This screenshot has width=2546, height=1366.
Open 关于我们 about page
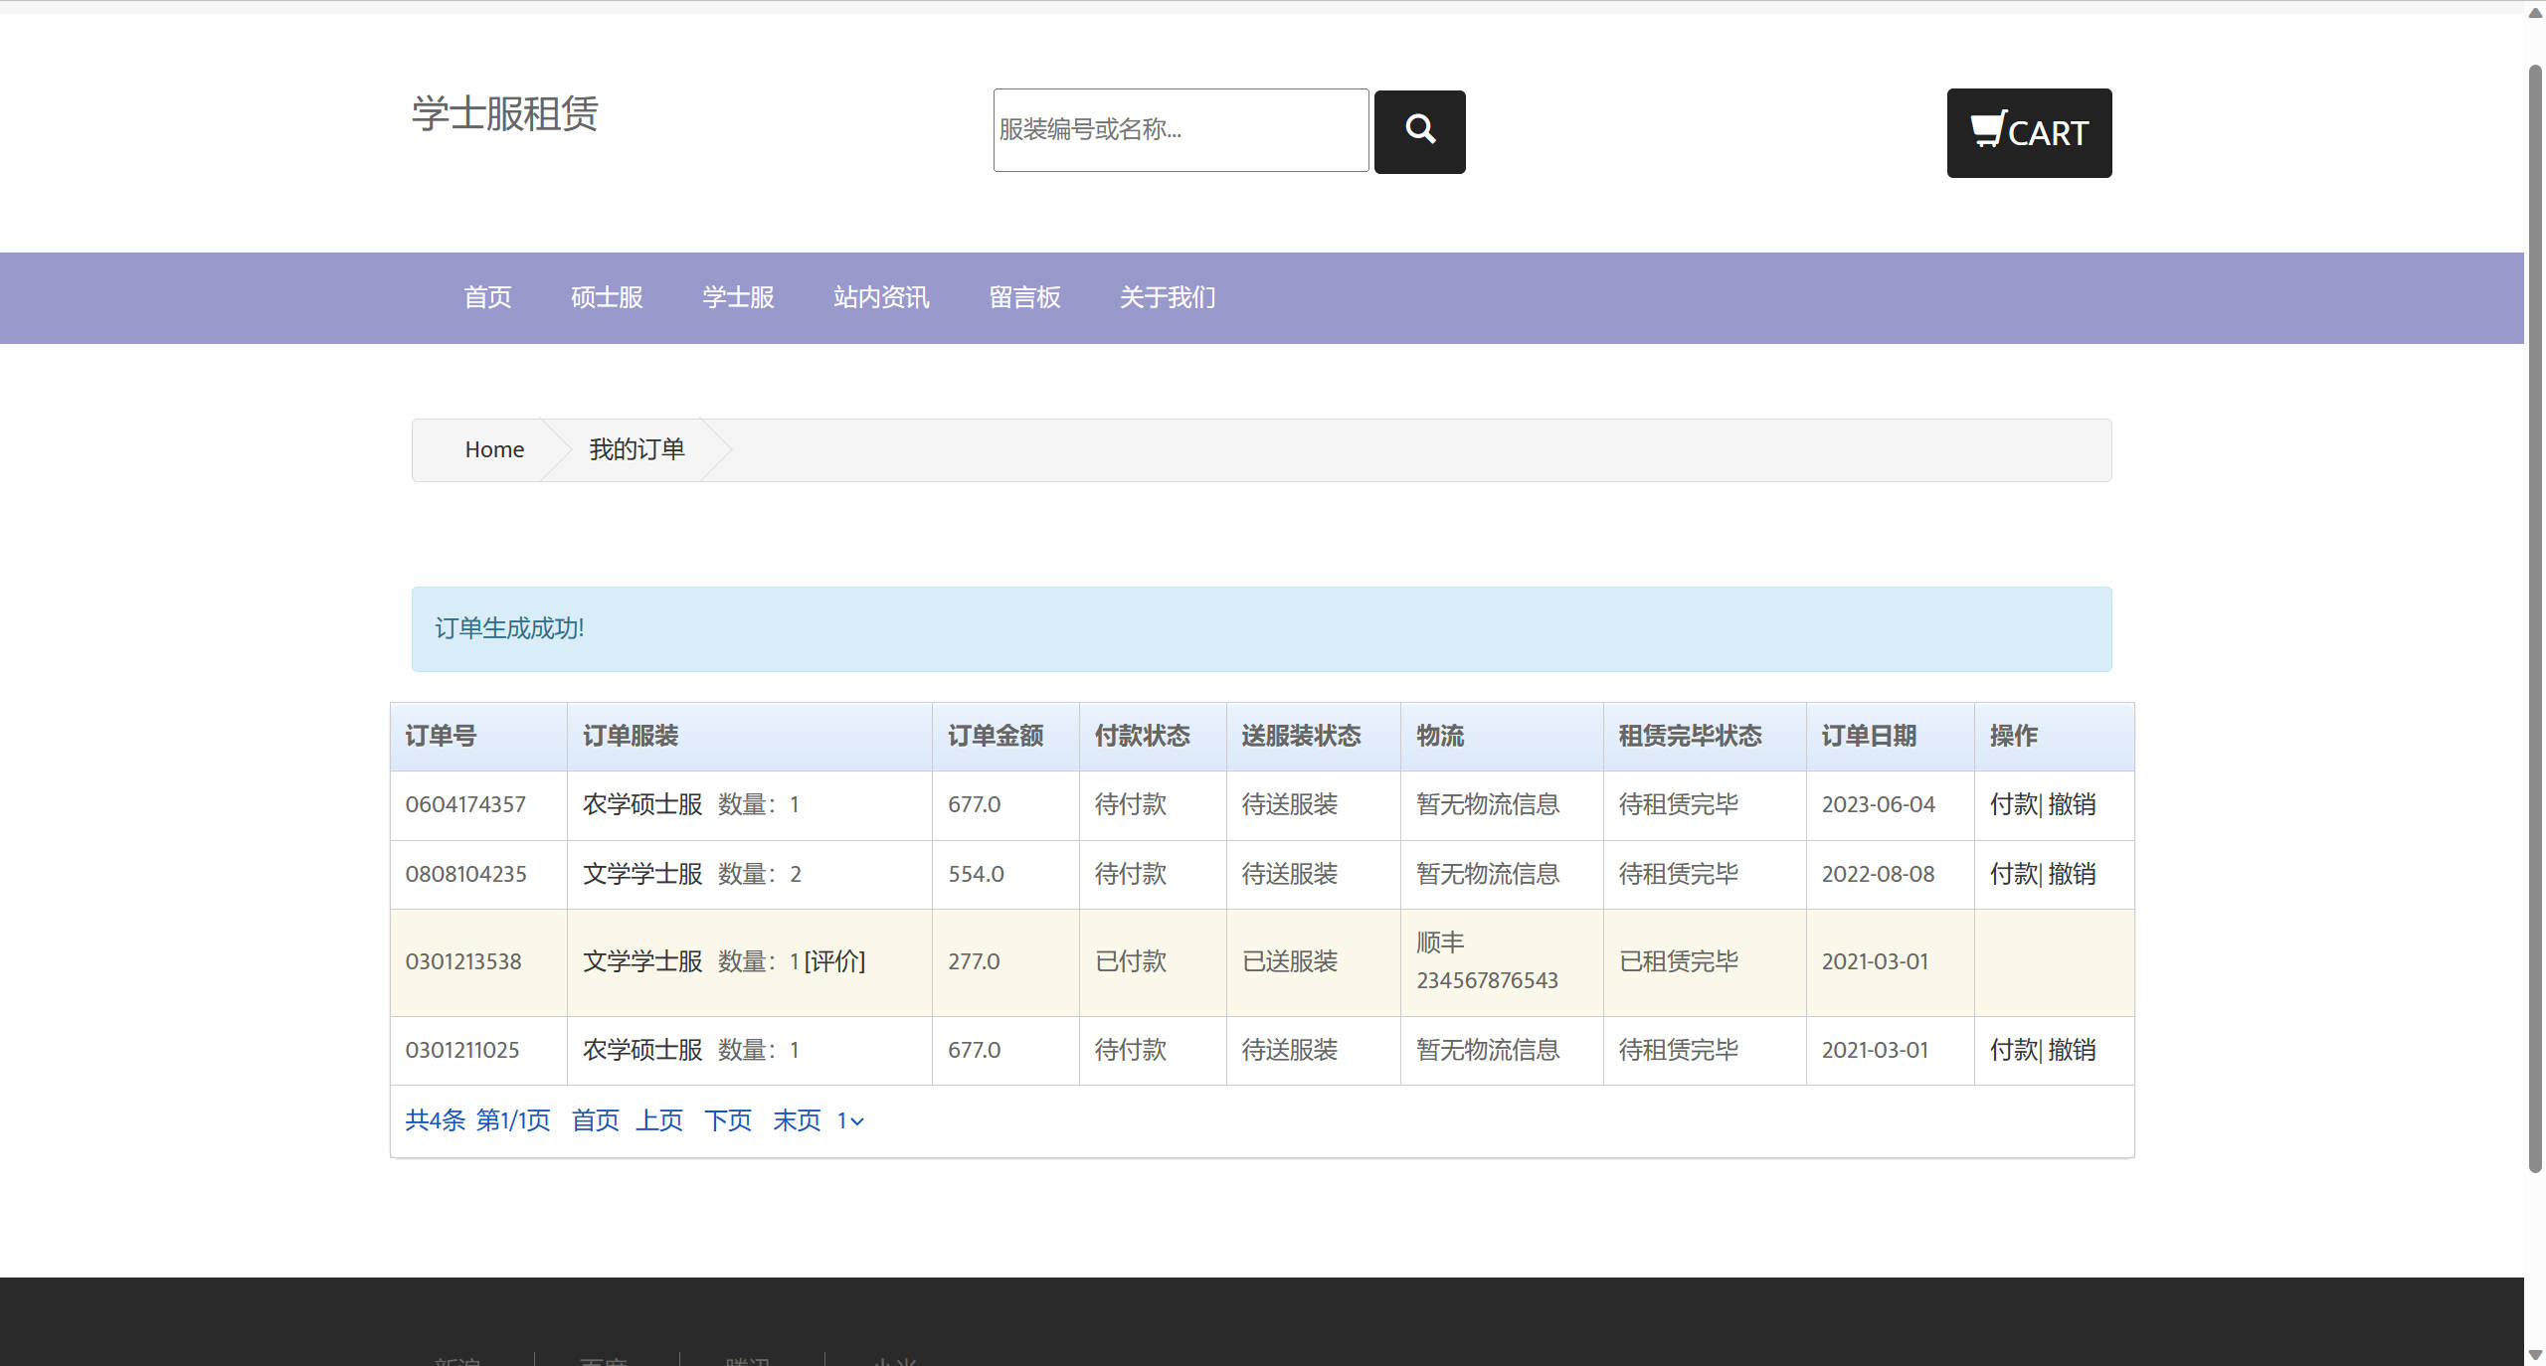click(1168, 297)
